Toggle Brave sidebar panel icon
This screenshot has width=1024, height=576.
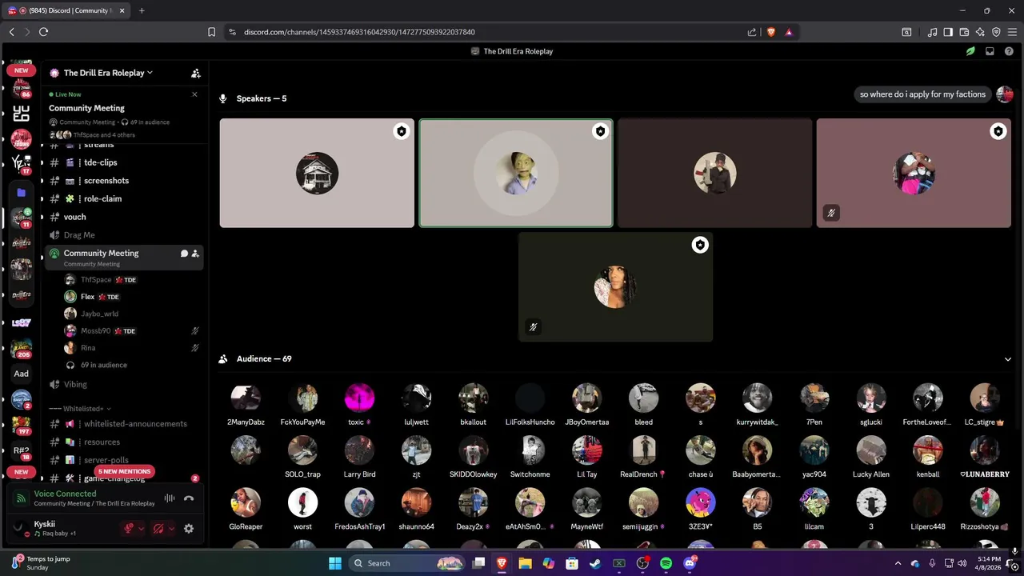pos(948,32)
